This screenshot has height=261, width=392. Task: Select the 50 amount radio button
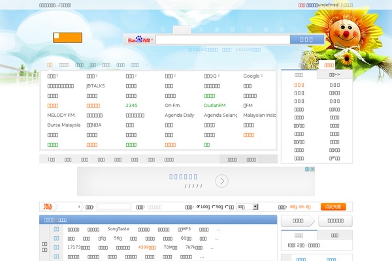point(214,207)
